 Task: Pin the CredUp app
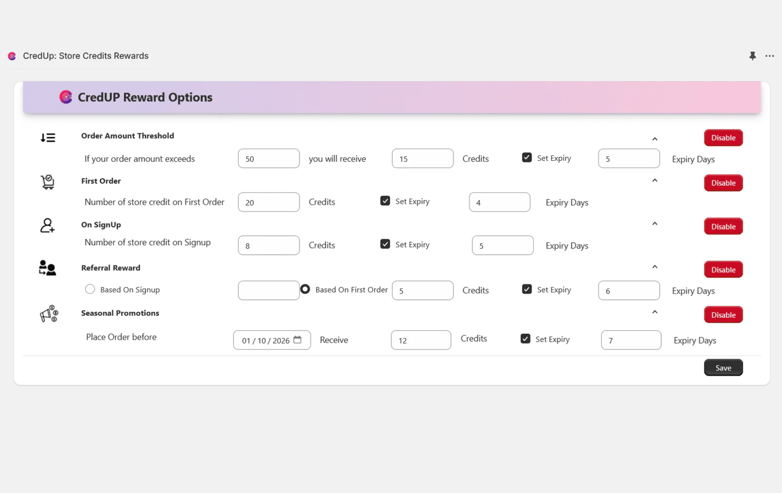(752, 56)
